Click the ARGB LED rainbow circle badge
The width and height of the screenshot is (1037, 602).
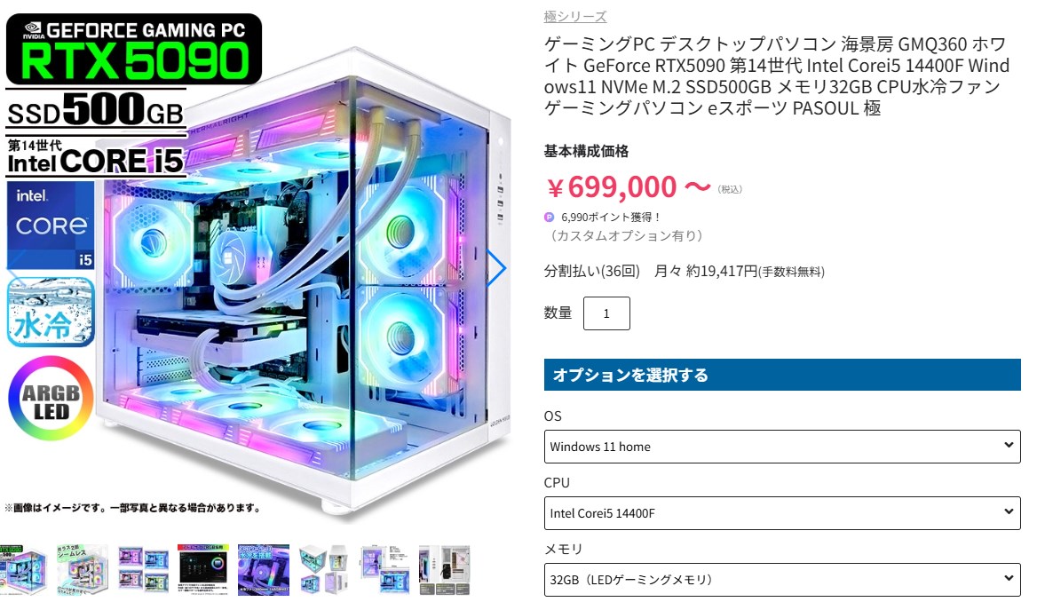(51, 399)
